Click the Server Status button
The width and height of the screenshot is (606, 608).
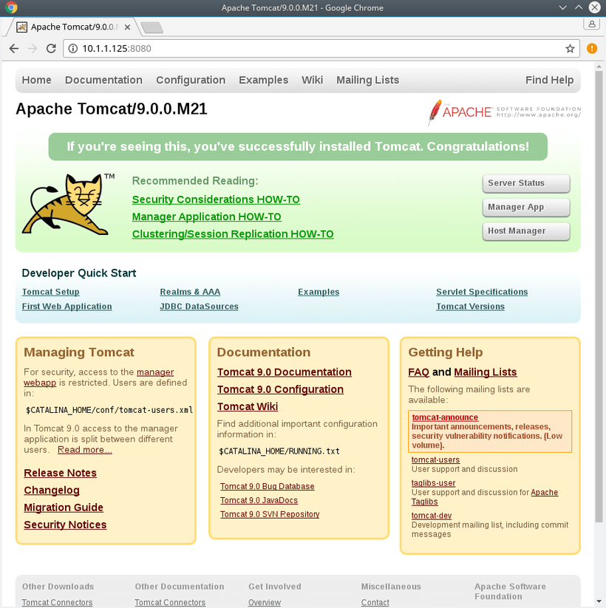click(526, 183)
